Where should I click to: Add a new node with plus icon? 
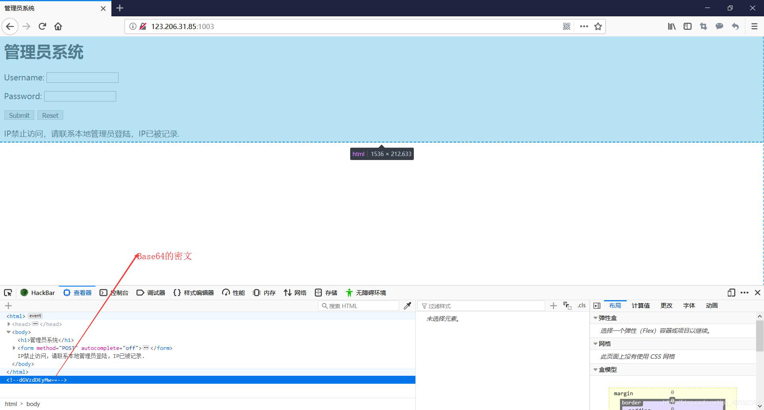[x=8, y=306]
